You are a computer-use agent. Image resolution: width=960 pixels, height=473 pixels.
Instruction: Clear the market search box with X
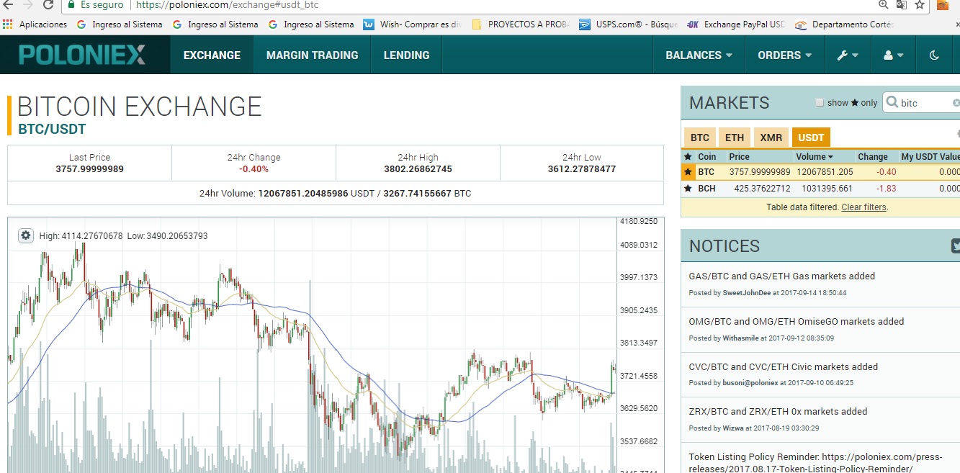point(956,103)
